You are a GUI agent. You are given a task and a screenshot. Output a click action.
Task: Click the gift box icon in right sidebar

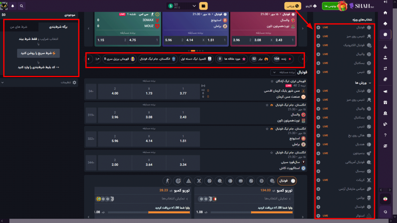click(385, 103)
